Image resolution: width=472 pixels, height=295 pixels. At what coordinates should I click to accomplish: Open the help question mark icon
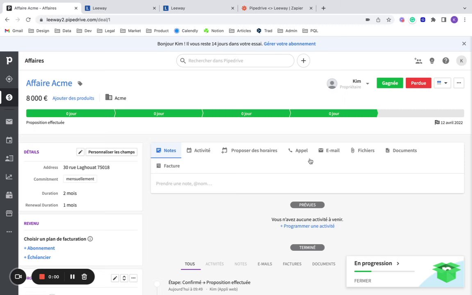click(x=446, y=61)
